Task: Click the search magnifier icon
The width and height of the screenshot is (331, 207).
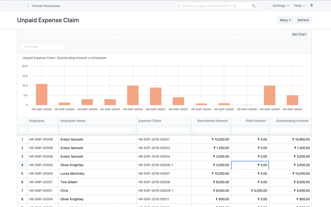Action: [254, 6]
